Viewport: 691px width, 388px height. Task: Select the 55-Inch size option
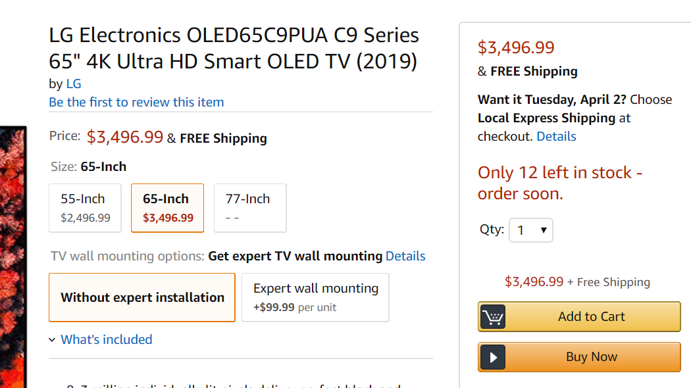86,208
